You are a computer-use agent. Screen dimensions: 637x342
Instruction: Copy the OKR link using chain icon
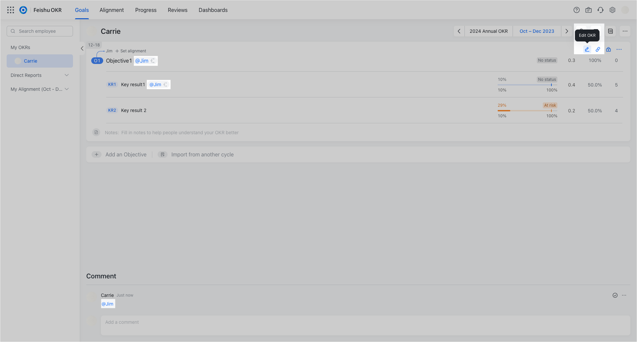[598, 49]
